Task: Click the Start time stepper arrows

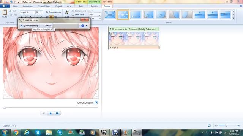Action: pos(99,15)
